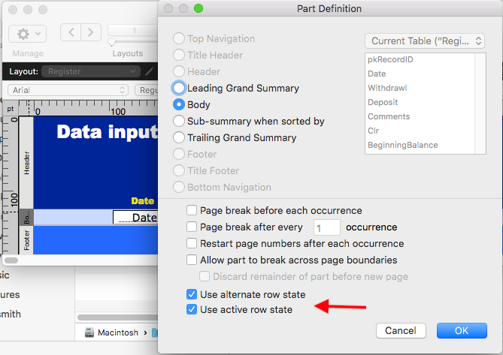Click the Macintosh disk icon in path bar
The height and width of the screenshot is (355, 503).
click(89, 332)
